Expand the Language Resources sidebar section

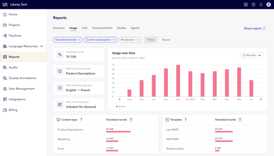[41, 46]
